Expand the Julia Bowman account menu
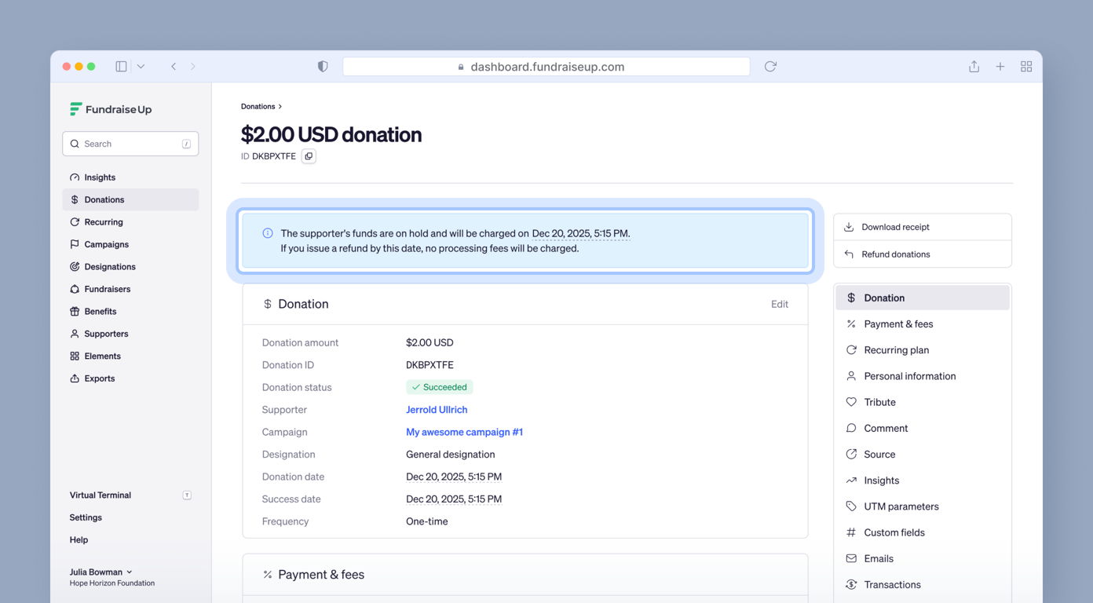1093x603 pixels. pos(100,572)
